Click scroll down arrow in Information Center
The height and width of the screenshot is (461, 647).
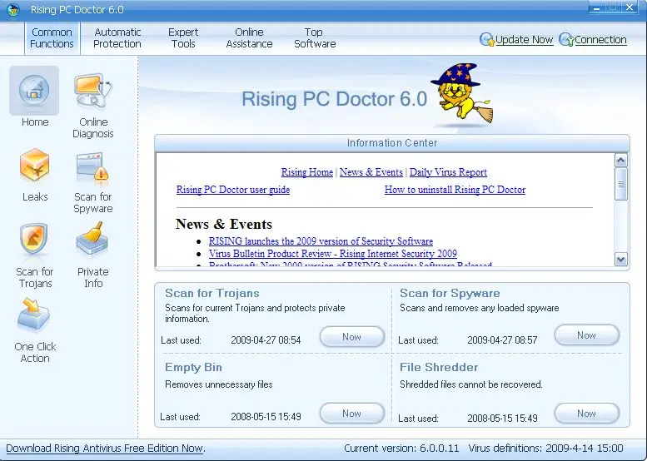(x=621, y=259)
